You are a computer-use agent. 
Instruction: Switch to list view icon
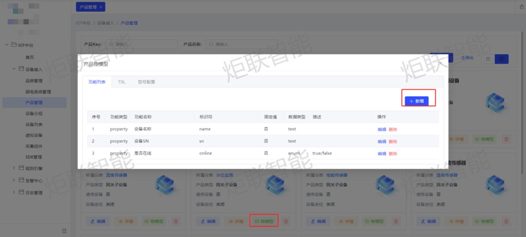click(x=488, y=59)
